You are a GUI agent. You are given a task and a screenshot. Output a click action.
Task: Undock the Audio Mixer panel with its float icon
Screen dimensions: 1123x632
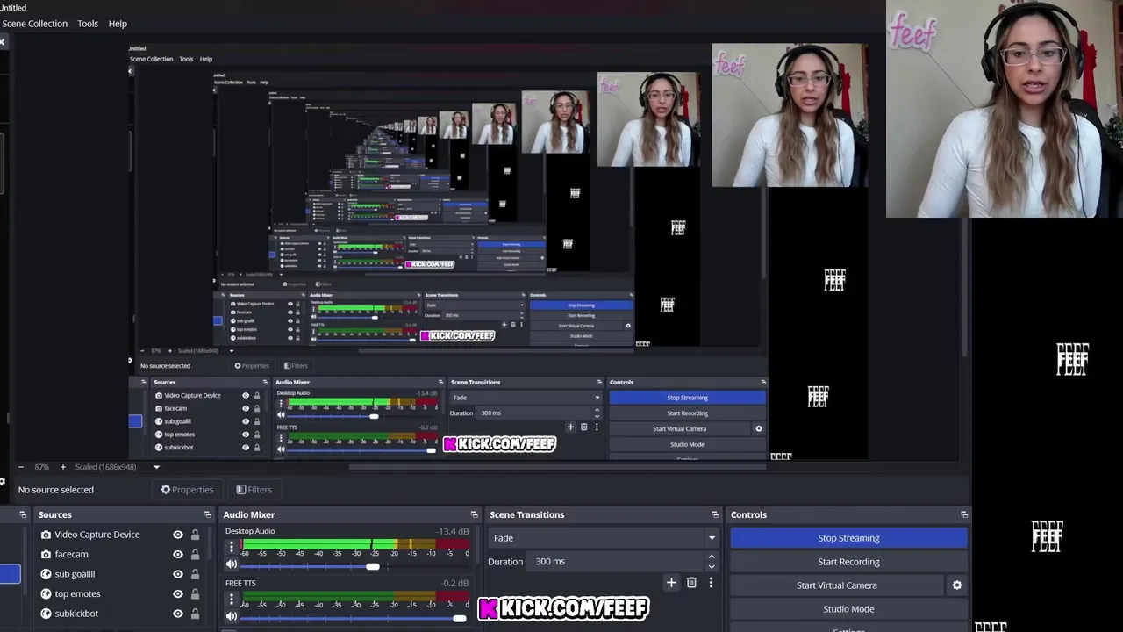tap(474, 514)
